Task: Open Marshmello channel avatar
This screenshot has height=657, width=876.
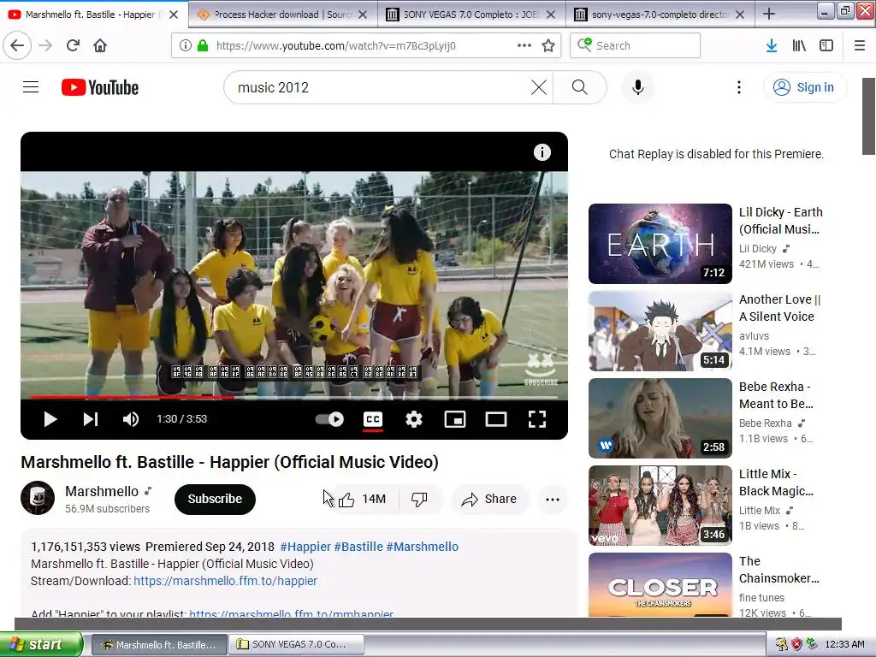Action: click(38, 498)
